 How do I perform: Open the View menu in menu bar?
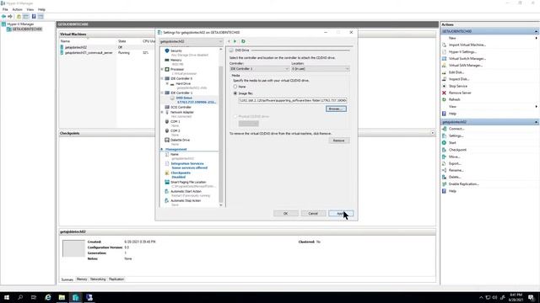pos(30,9)
